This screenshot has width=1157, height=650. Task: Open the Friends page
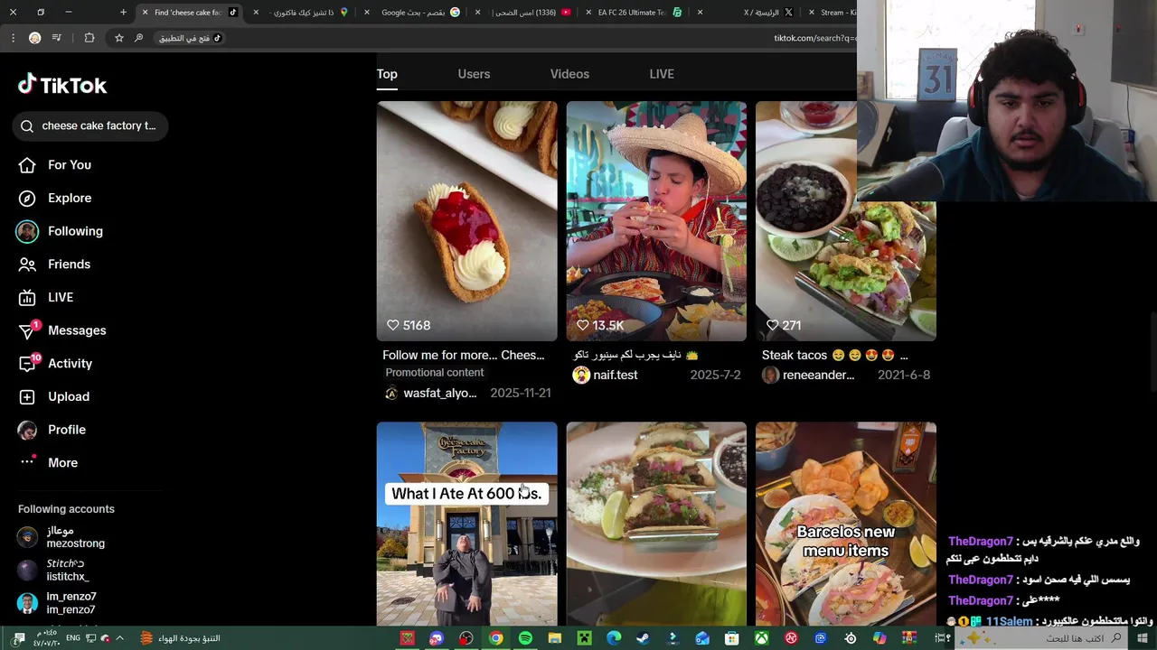coord(69,265)
